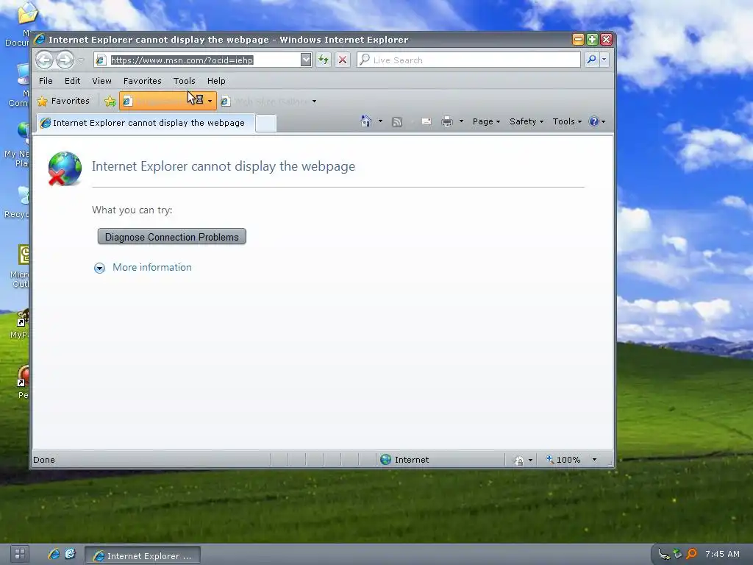This screenshot has width=753, height=565.
Task: Click the Internet zone globe in status bar
Action: click(x=385, y=460)
